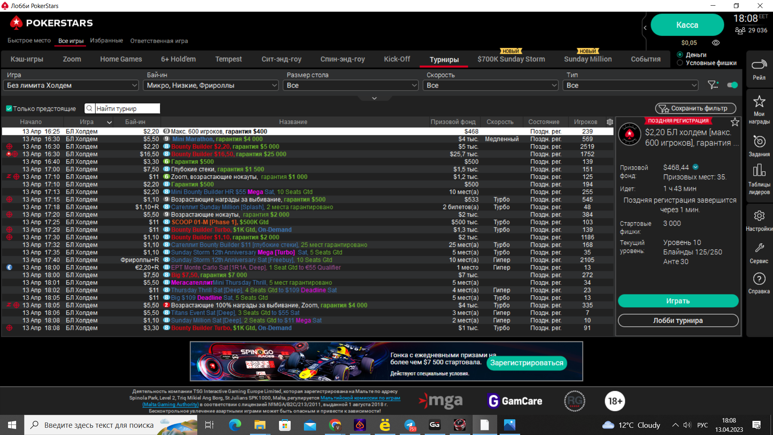Sort by the Игра column arrow
Screen dimensions: 773x435
[109, 122]
